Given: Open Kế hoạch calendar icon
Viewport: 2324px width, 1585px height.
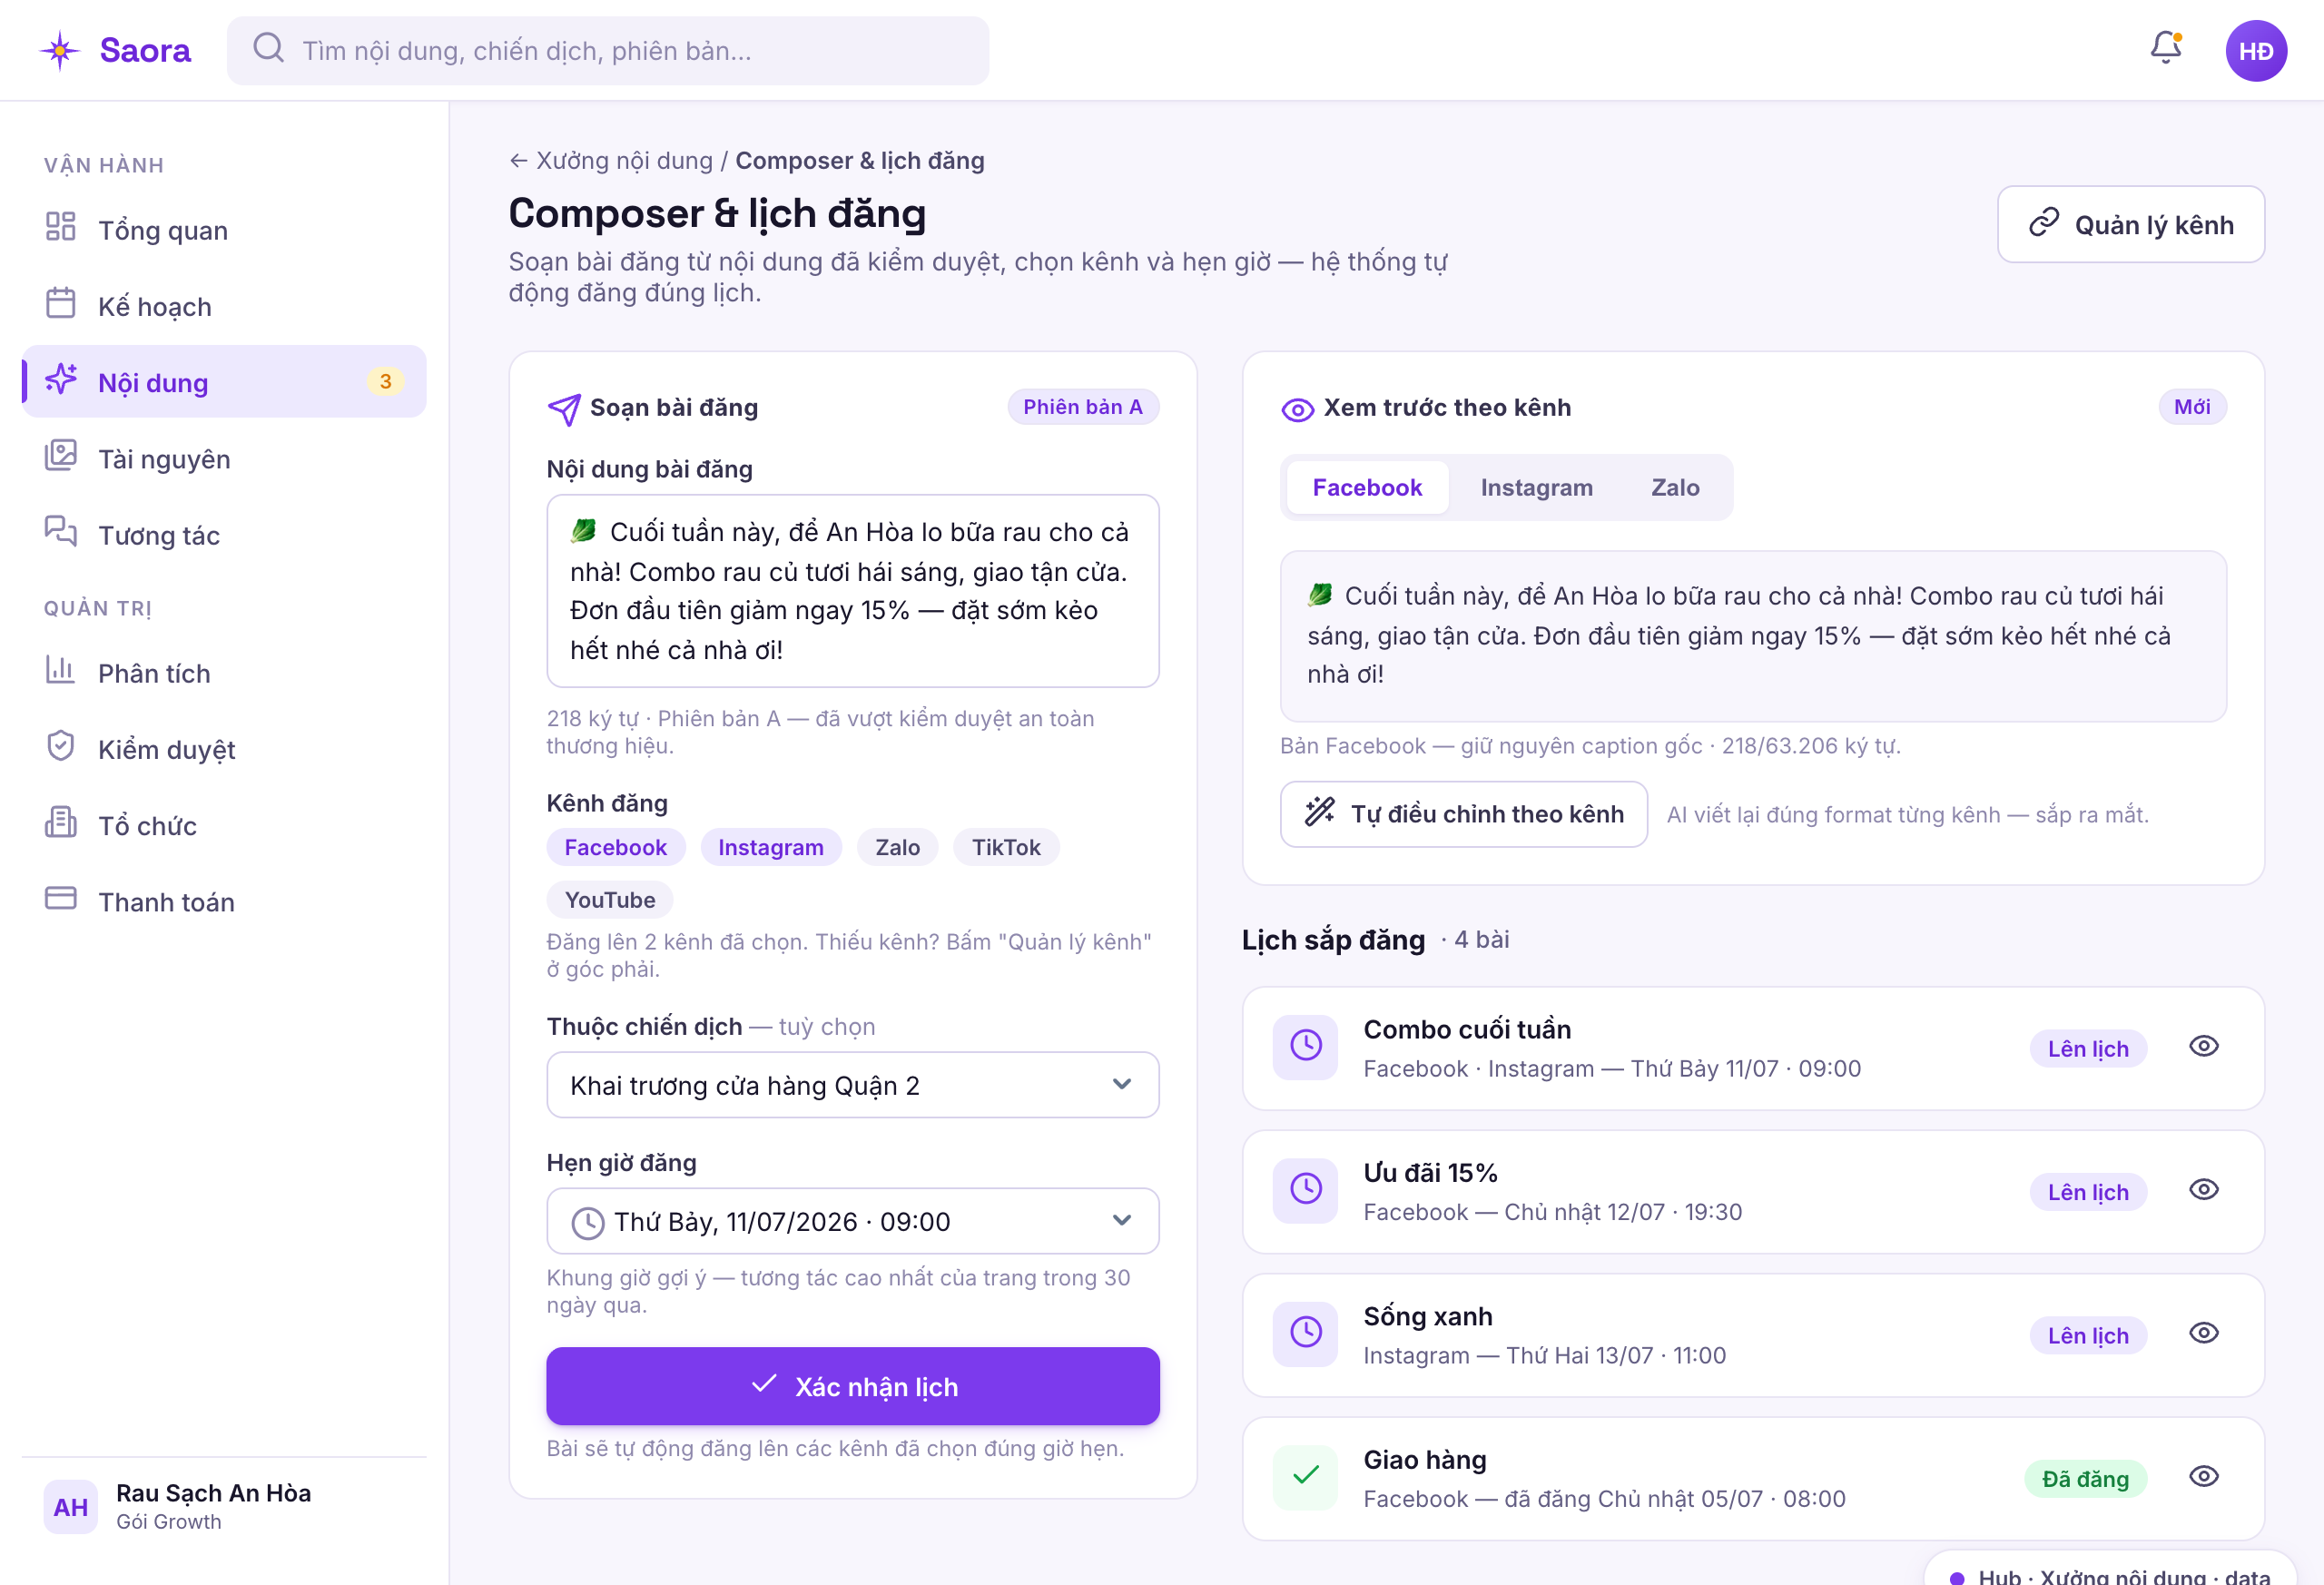Looking at the screenshot, I should (x=61, y=303).
